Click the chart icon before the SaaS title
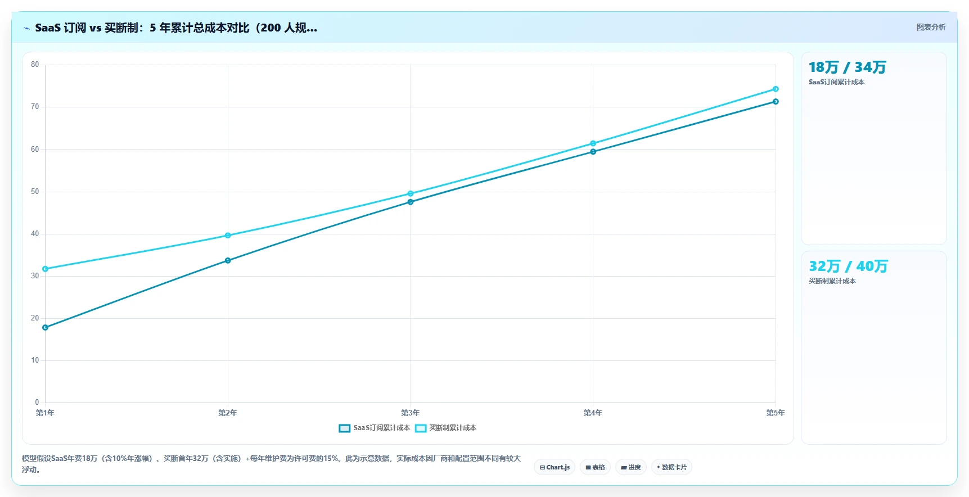 [x=26, y=28]
